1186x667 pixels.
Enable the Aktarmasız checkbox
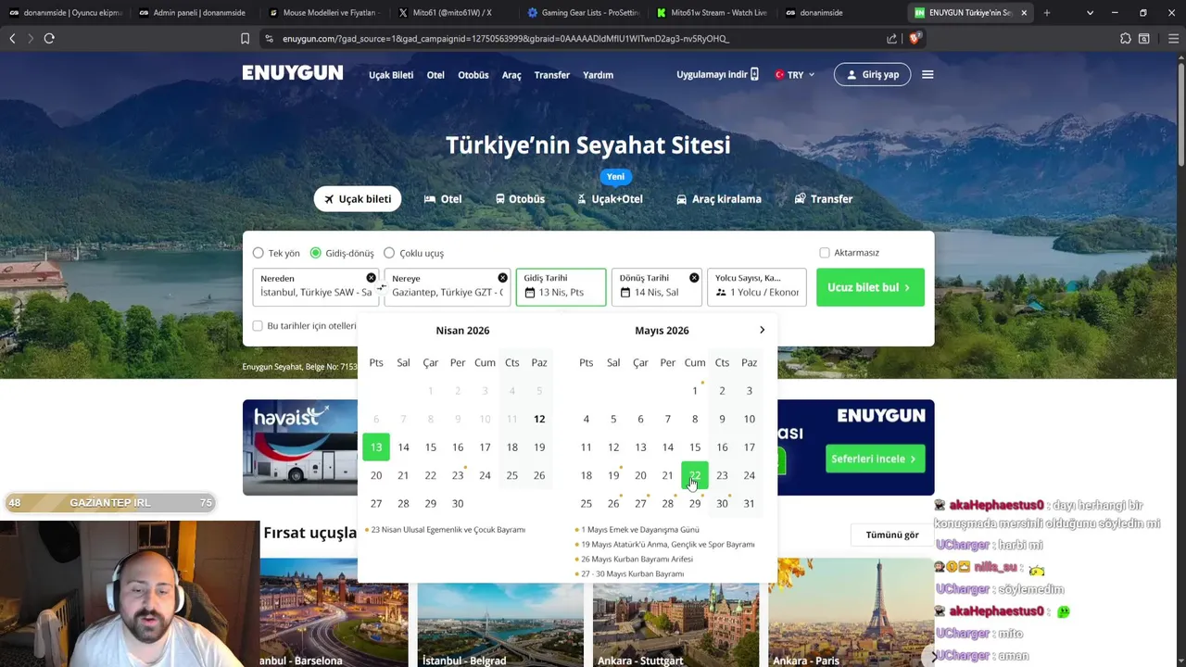point(825,253)
